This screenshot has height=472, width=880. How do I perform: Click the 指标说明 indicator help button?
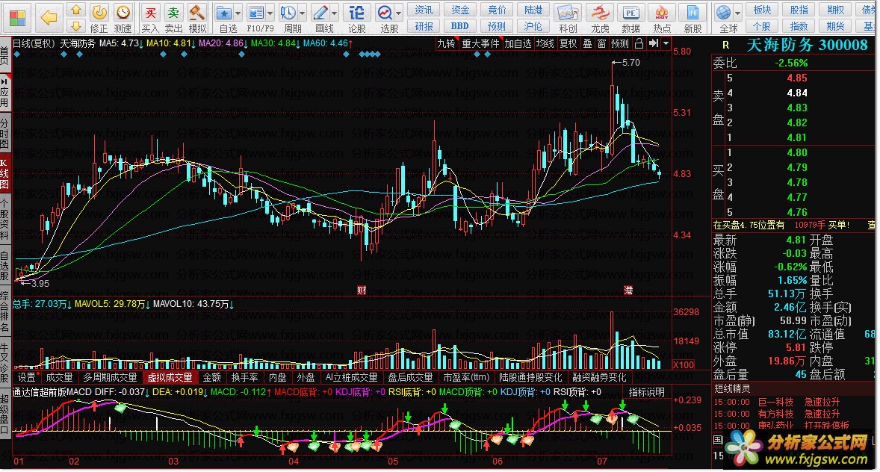[x=646, y=392]
